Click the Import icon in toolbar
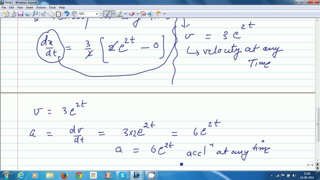 pos(13,14)
